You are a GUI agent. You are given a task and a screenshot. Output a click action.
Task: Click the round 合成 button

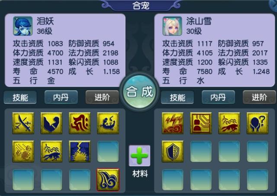pos(139,92)
